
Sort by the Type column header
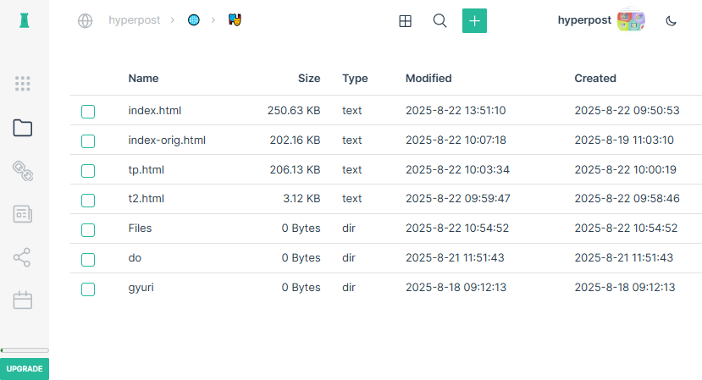[355, 79]
